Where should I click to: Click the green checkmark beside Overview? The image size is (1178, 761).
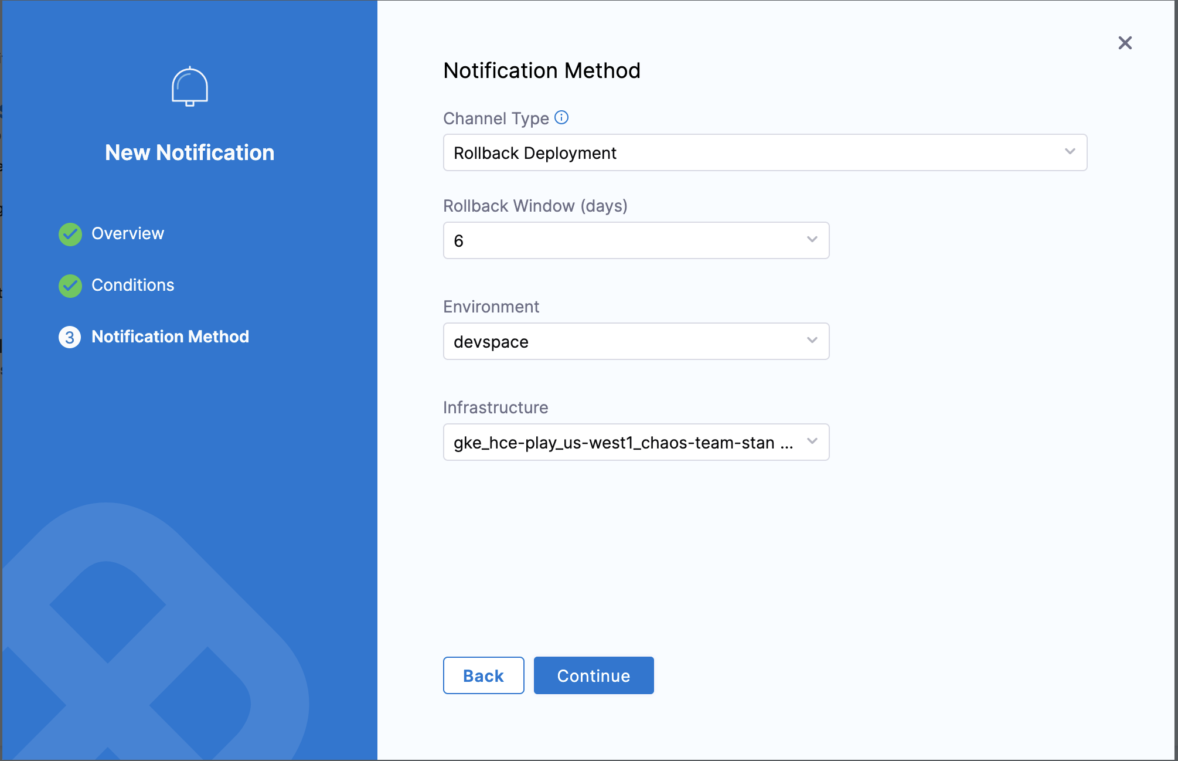70,233
